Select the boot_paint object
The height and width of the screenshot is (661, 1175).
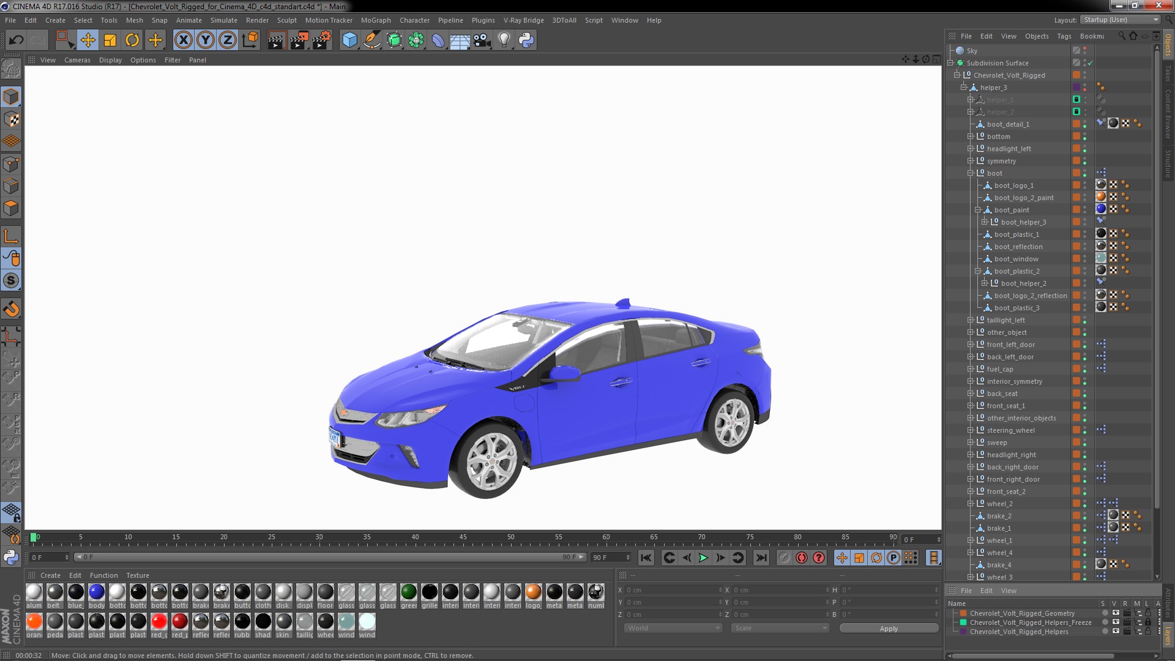[x=1012, y=210]
